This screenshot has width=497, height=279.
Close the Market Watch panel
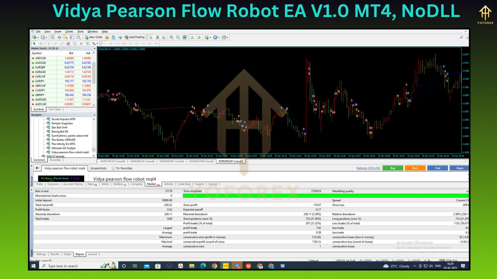tap(94, 48)
